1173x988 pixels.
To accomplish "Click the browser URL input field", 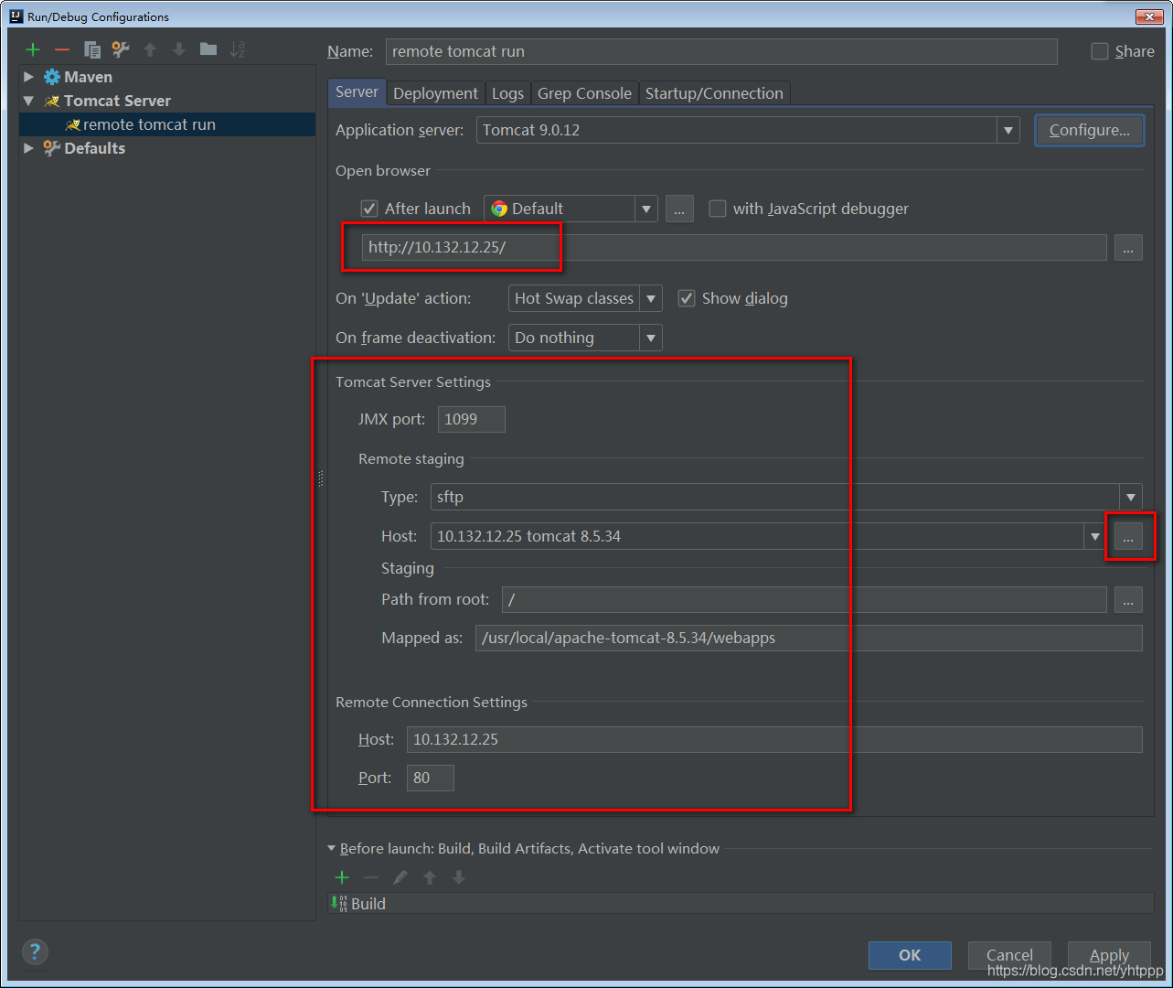I will [734, 247].
